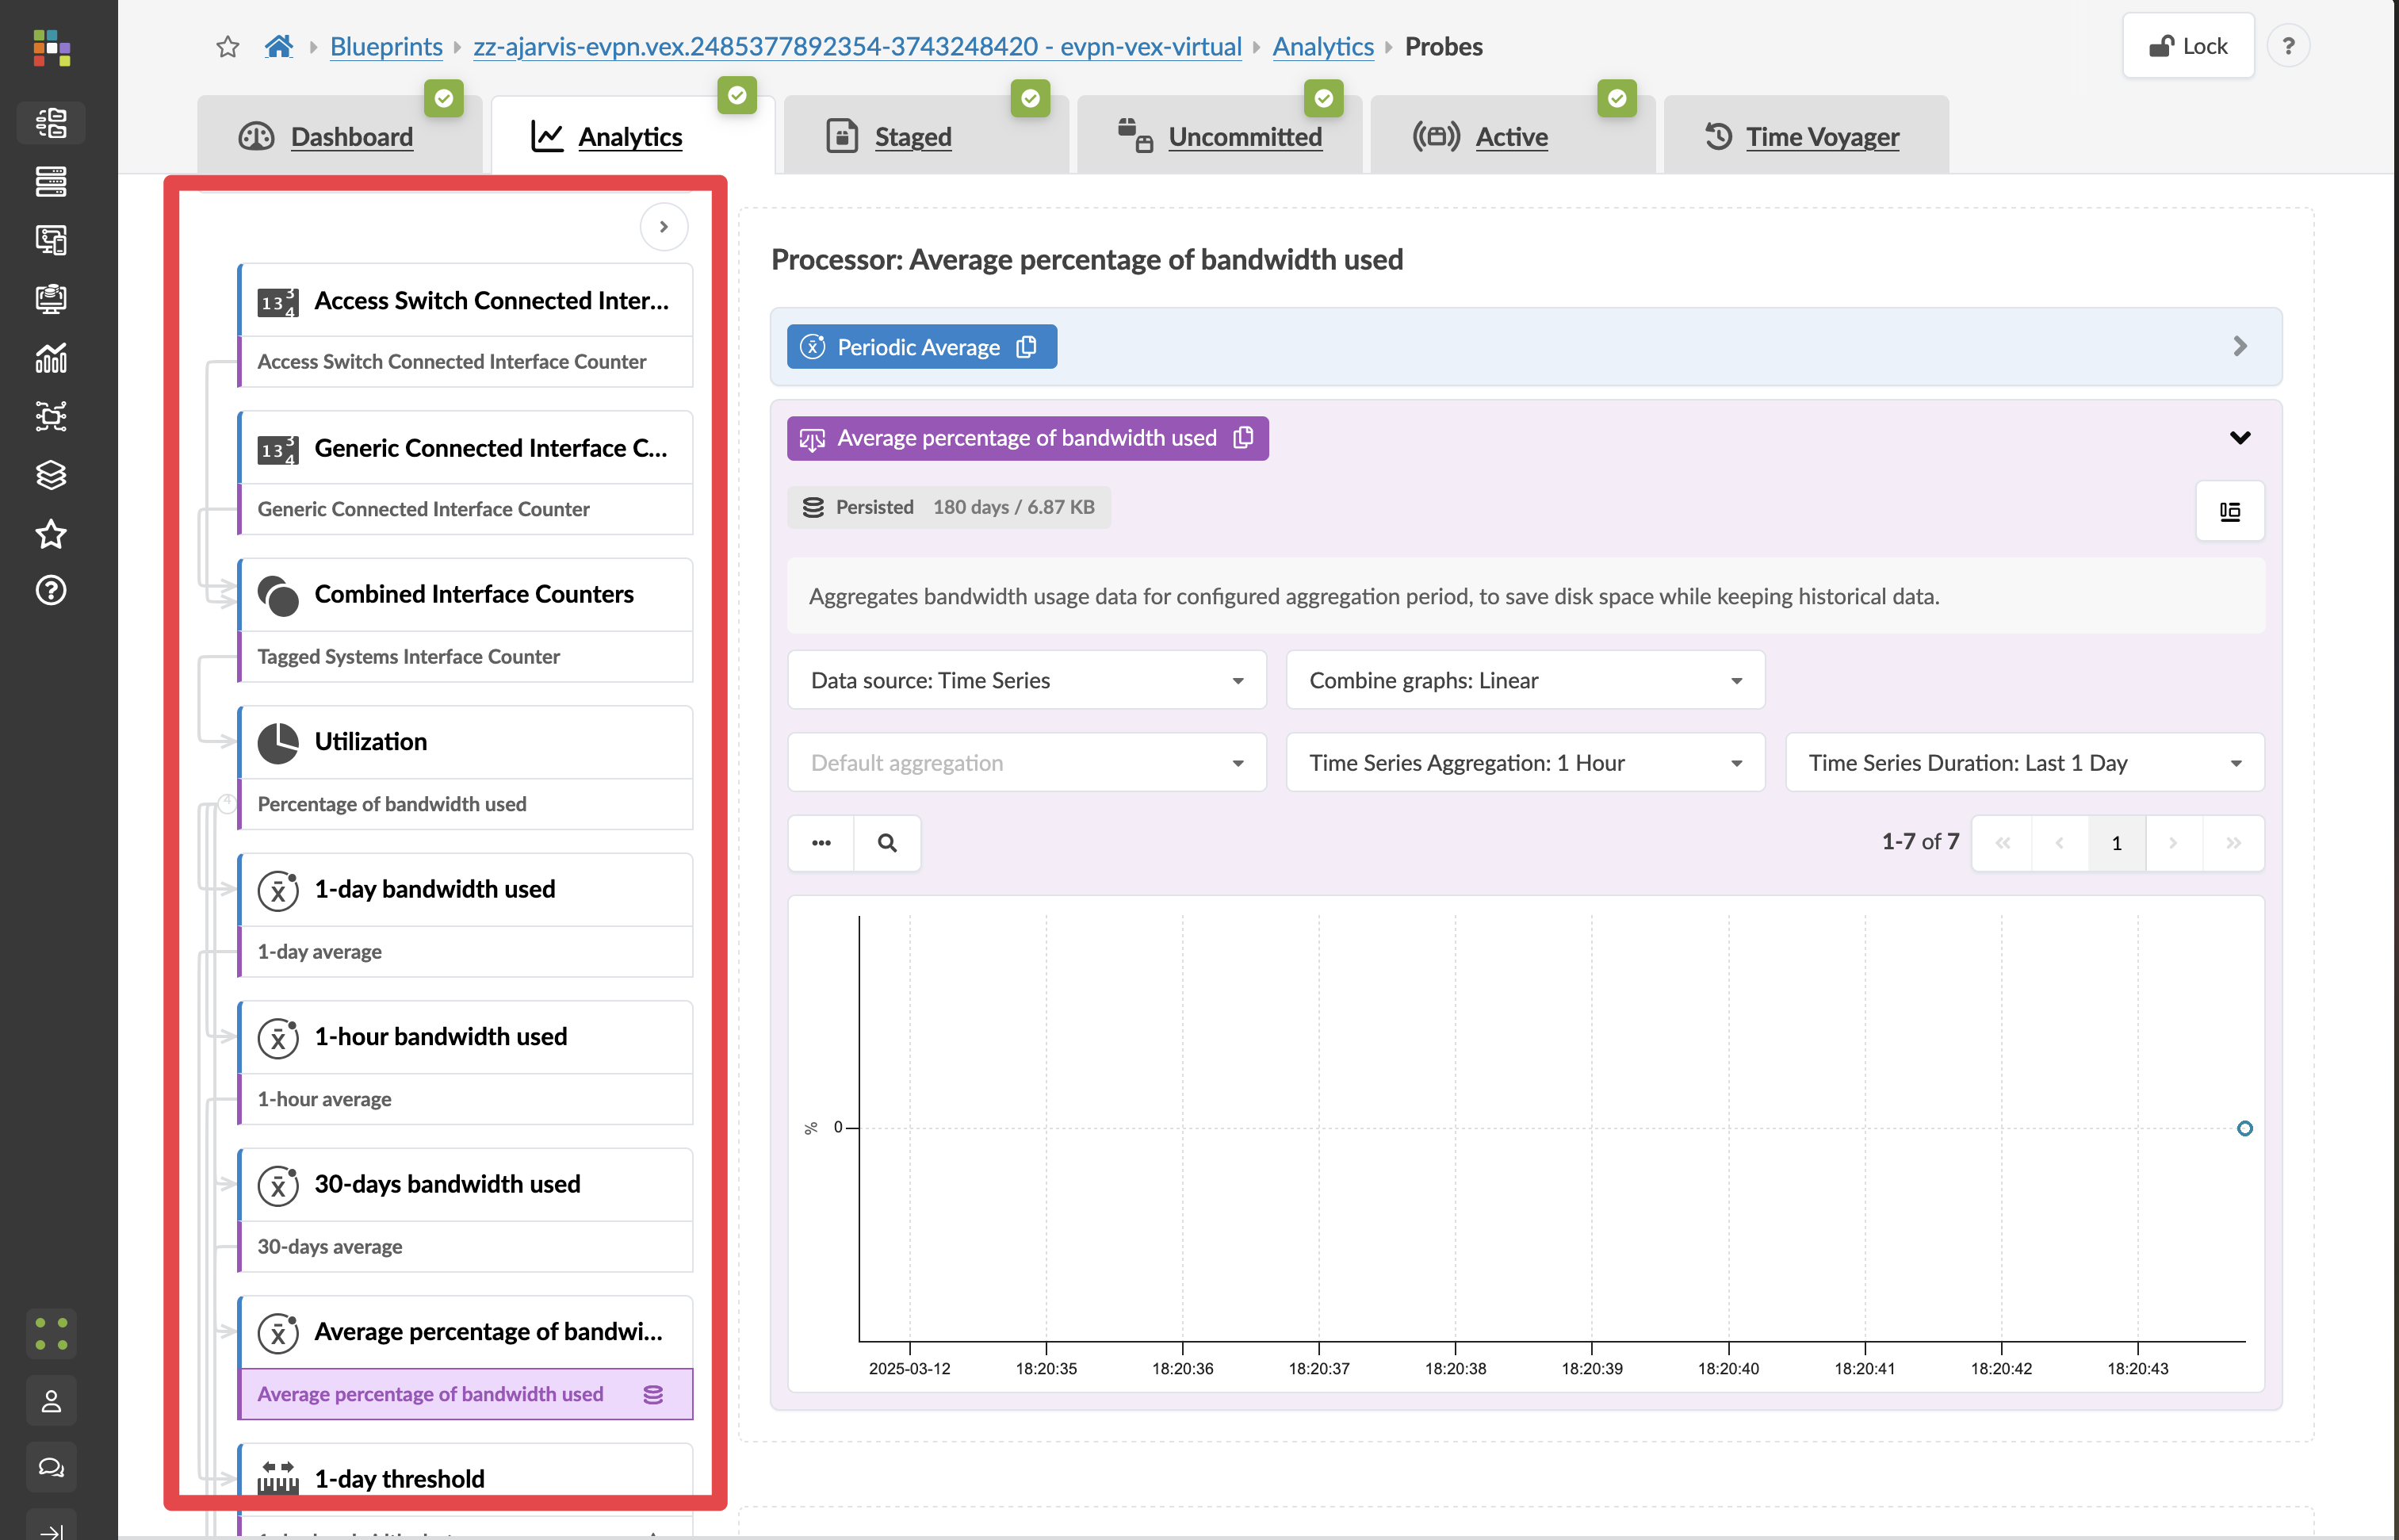
Task: Click the favorite star icon in breadcrumb
Action: point(228,47)
